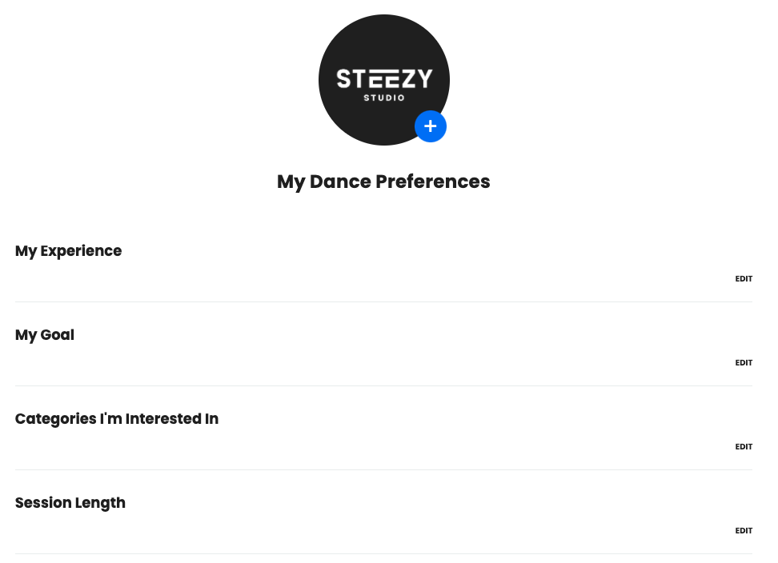Click the My Dance Preferences title
This screenshot has height=563, width=778.
(x=383, y=182)
